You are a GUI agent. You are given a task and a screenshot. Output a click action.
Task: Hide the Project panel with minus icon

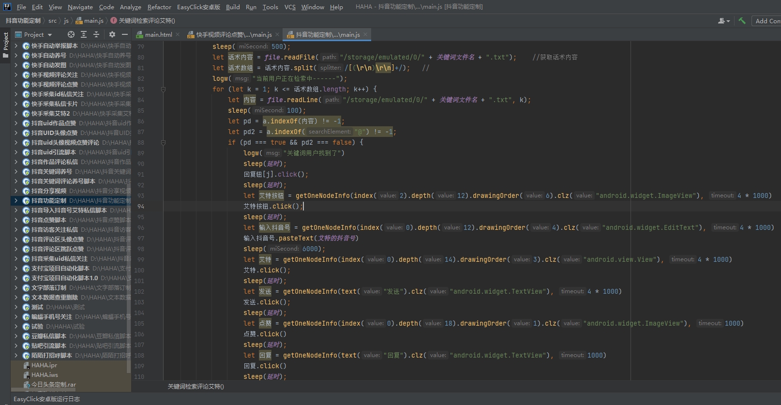tap(124, 34)
